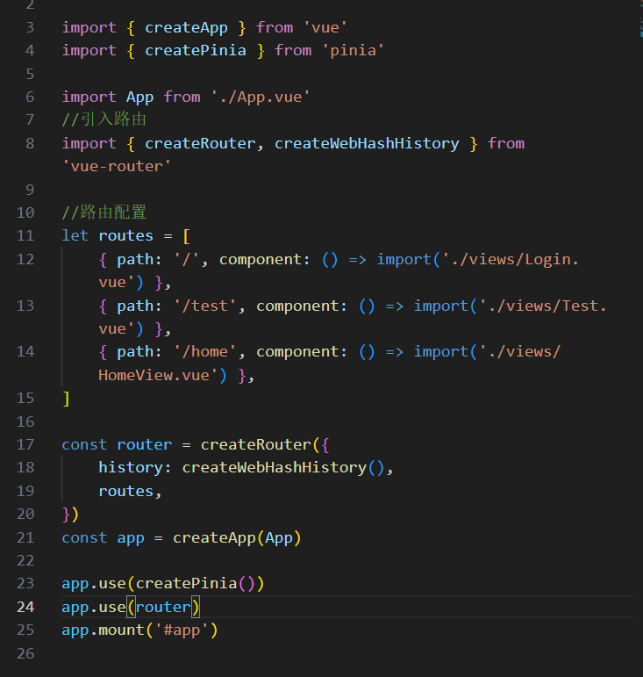This screenshot has width=643, height=677.
Task: Click 'routes' in the let declaration
Action: pyautogui.click(x=126, y=235)
